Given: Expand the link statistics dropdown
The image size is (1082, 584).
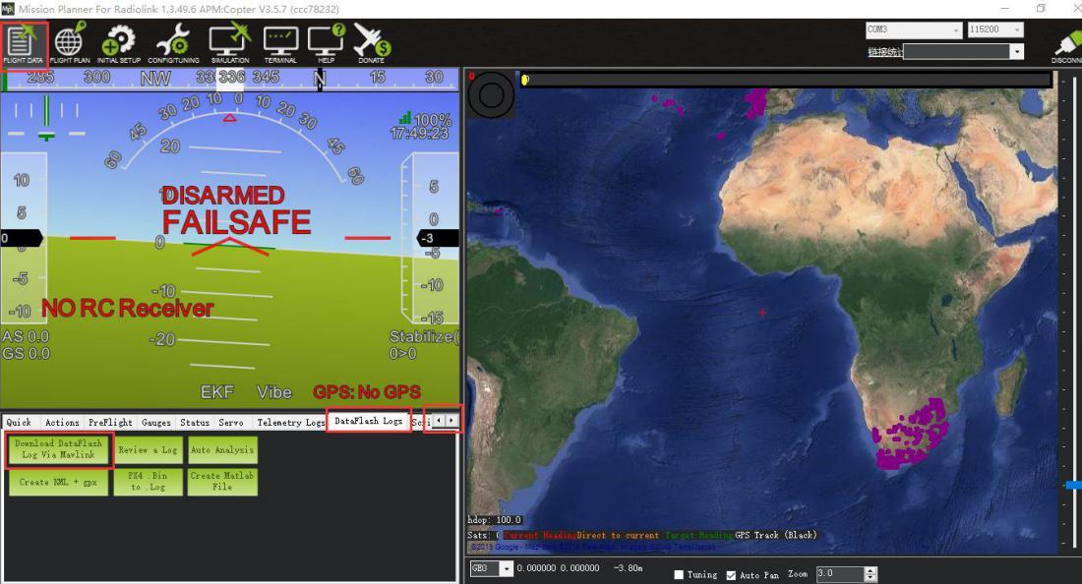Looking at the screenshot, I should click(1016, 52).
